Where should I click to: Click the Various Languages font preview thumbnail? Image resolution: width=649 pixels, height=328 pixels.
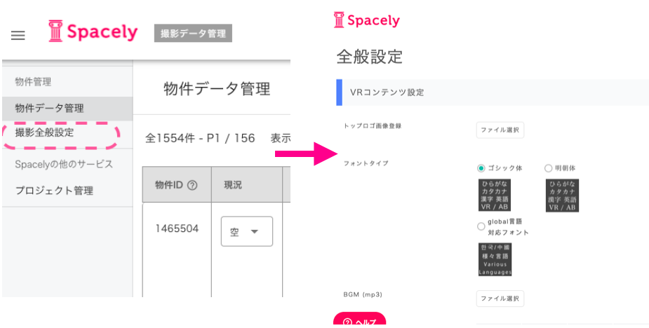[x=495, y=259]
